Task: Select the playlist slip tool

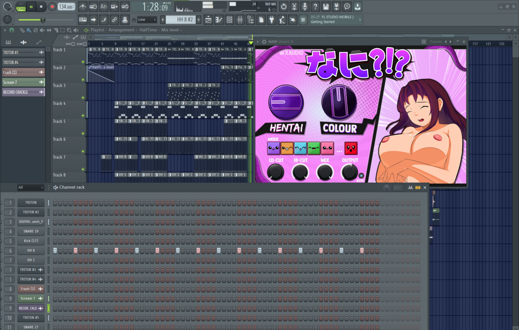Action: [49, 30]
